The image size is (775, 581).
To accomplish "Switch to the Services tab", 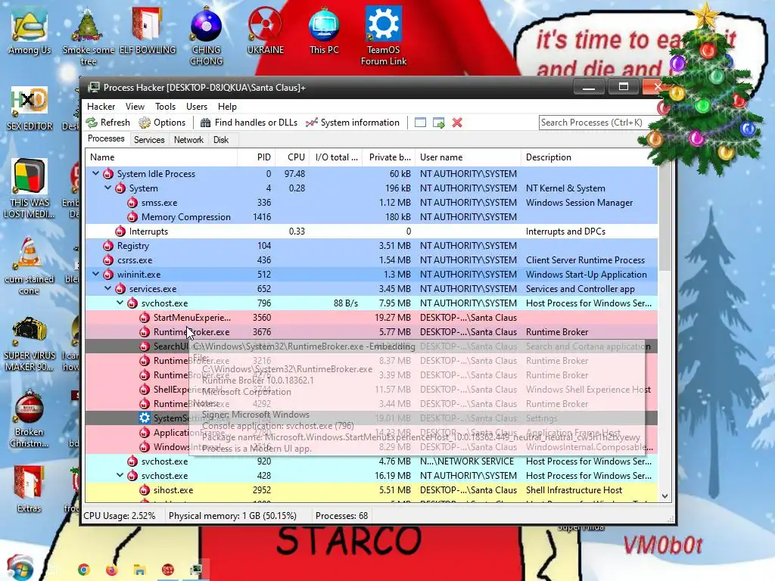I will [149, 140].
